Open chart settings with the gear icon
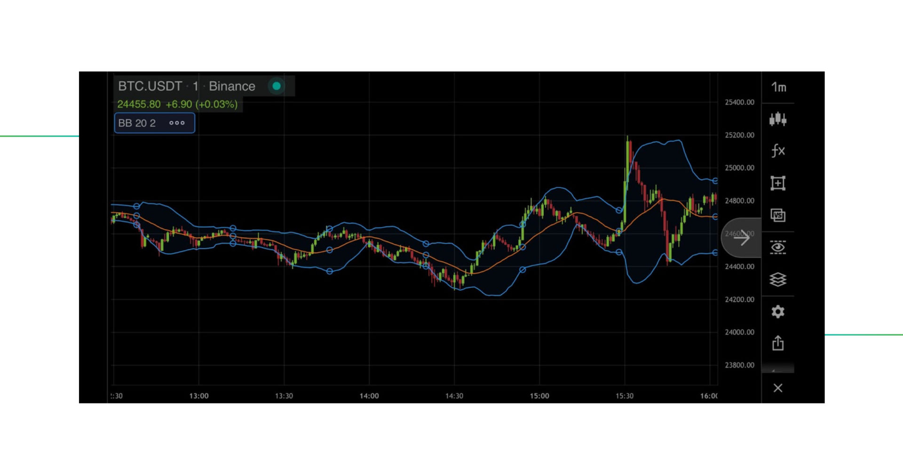Image resolution: width=903 pixels, height=474 pixels. pos(778,312)
